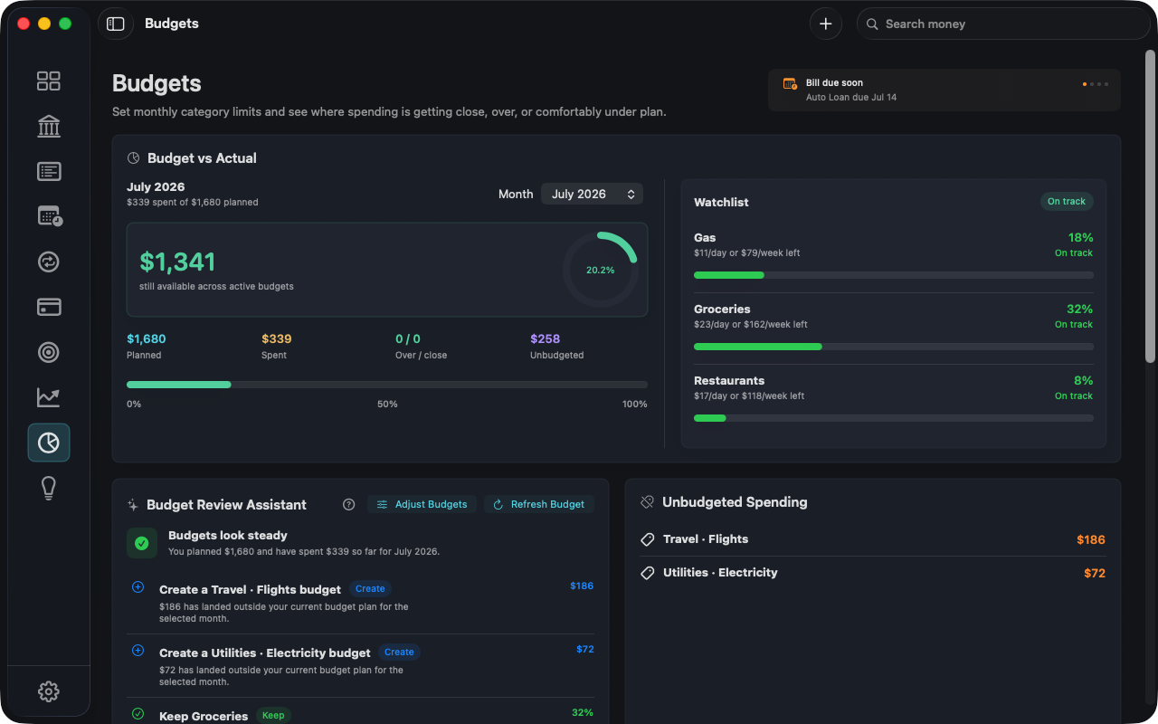Open the trend chart icon in sidebar

point(49,397)
